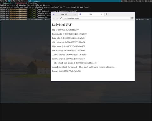Click the IP address in top bar
Screen dimensions: 152x121
tap(127, 1)
